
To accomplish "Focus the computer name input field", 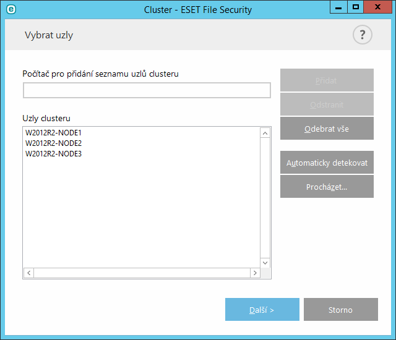I will (x=147, y=90).
